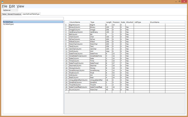
Task: Click the TextColumn name cell
Action: click(79, 46)
